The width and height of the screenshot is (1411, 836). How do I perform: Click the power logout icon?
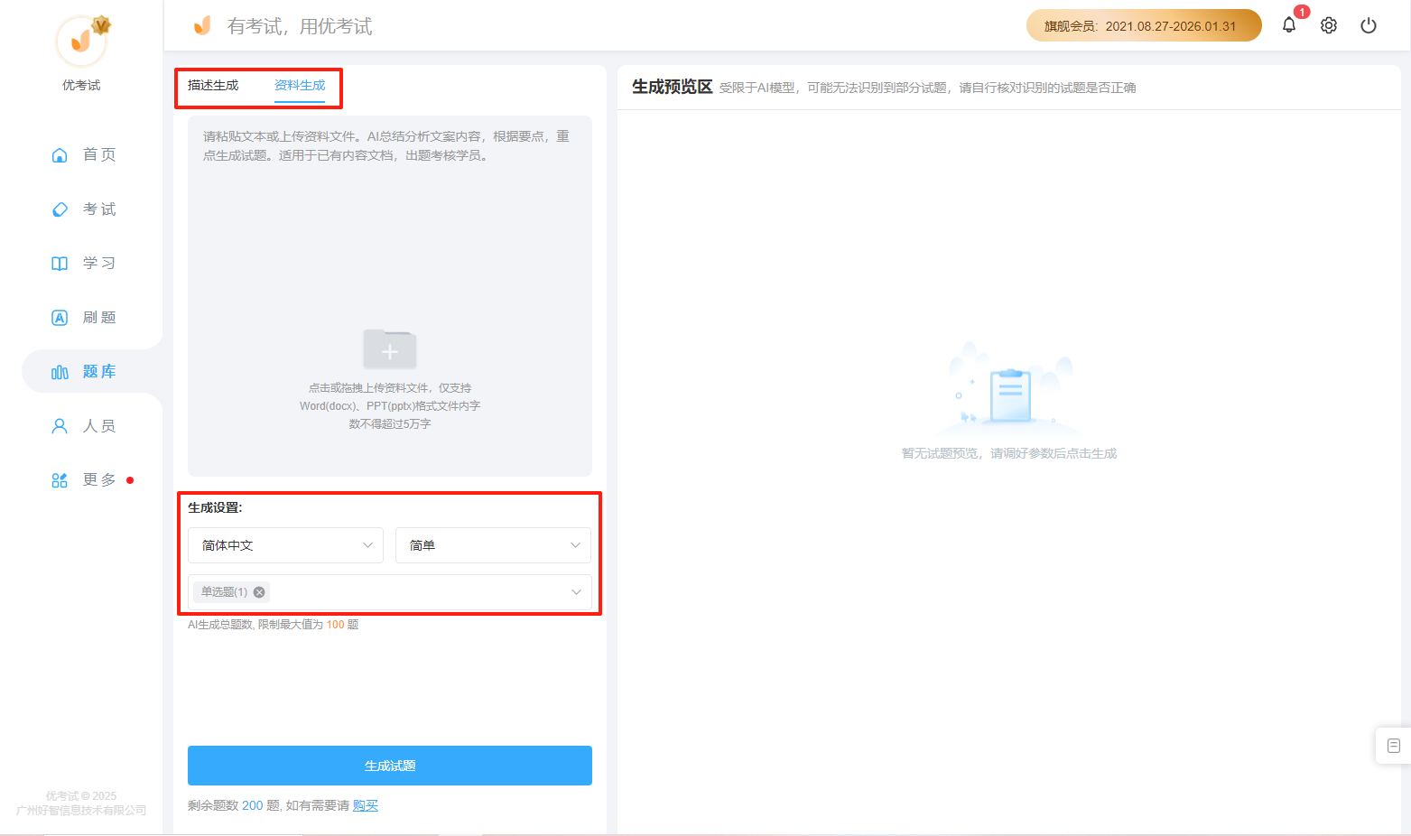[x=1369, y=25]
